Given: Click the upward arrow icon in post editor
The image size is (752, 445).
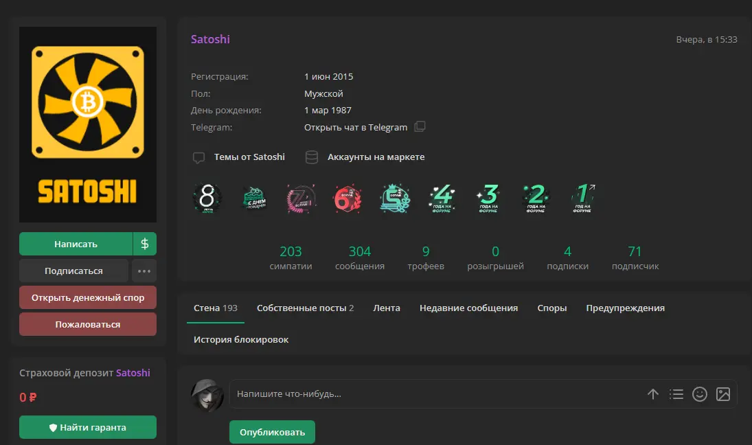Looking at the screenshot, I should point(652,394).
